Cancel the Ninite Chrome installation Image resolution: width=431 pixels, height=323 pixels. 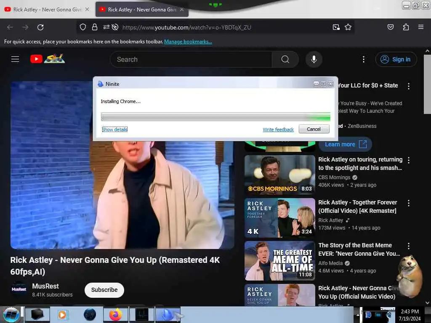314,129
